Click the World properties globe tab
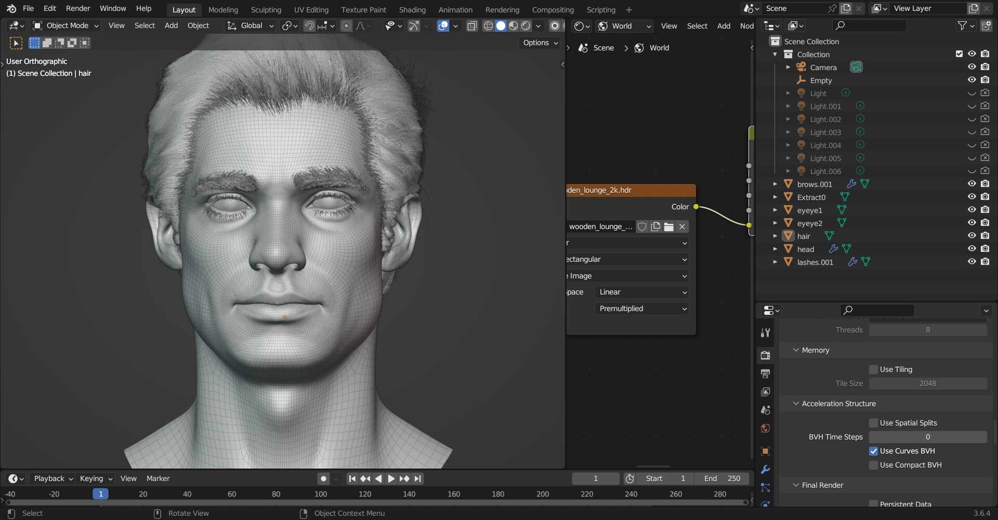This screenshot has height=520, width=998. 765,429
